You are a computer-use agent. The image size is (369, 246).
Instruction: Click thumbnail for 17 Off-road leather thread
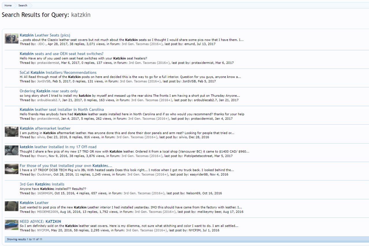(12, 150)
